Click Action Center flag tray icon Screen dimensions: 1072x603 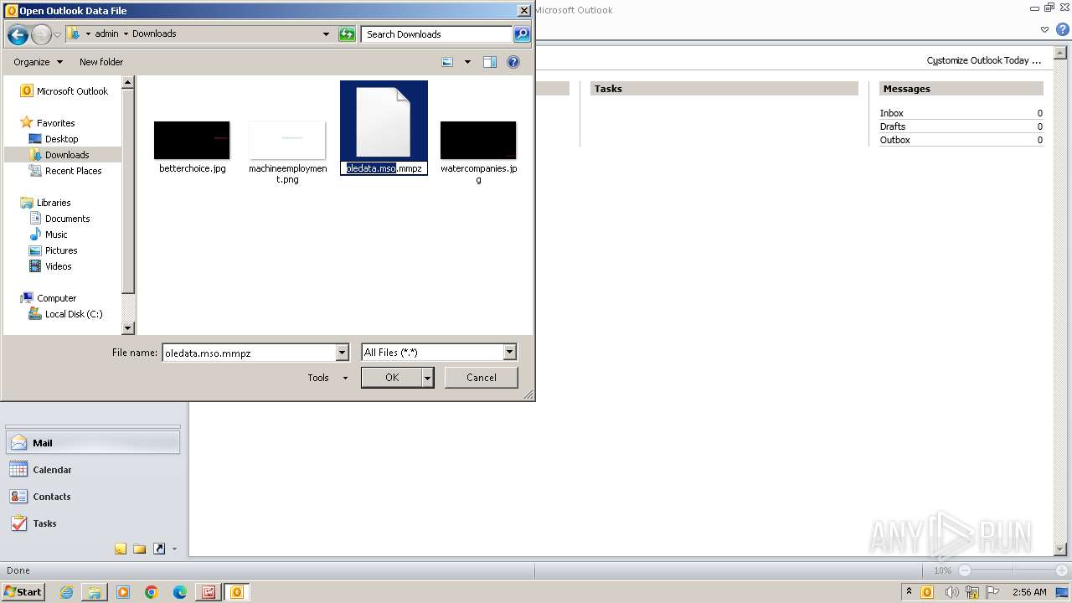coord(994,592)
